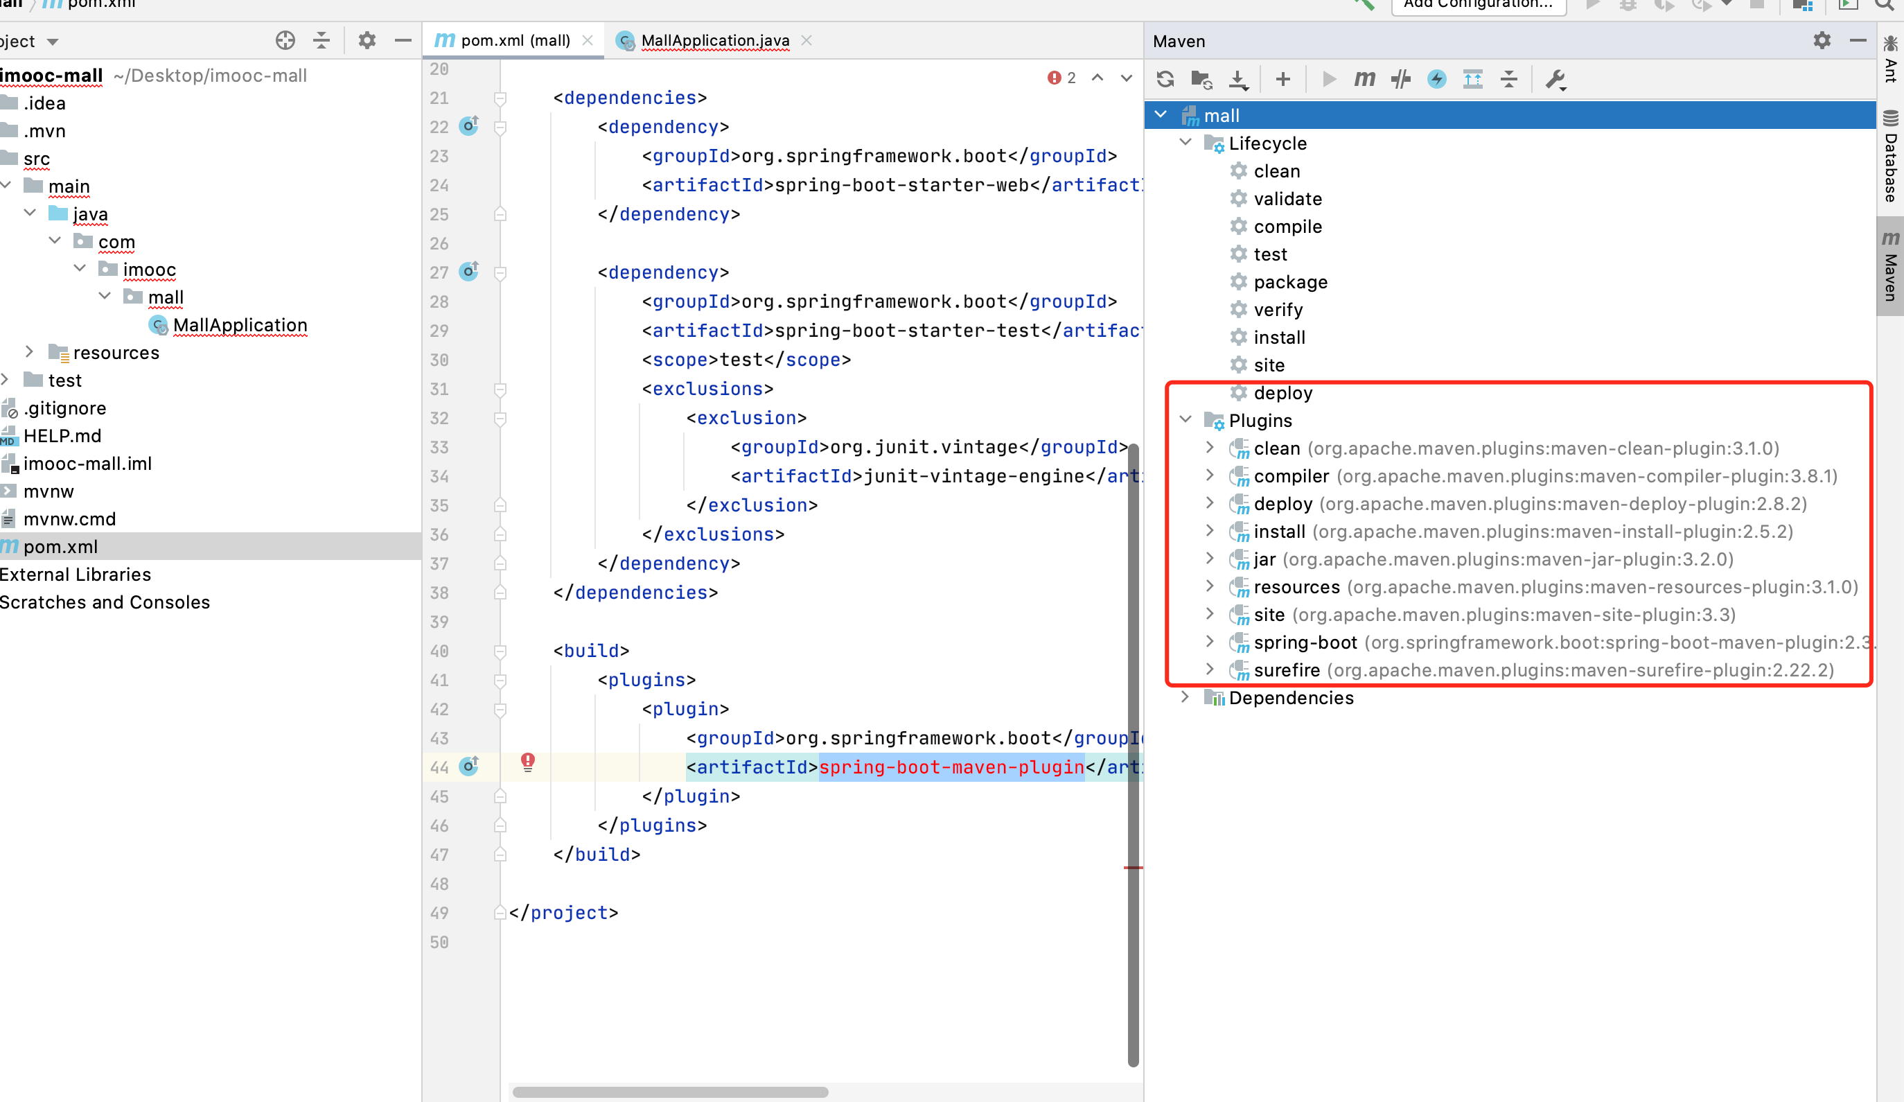Expand the Dependencies node
The height and width of the screenshot is (1102, 1904).
[x=1185, y=697]
